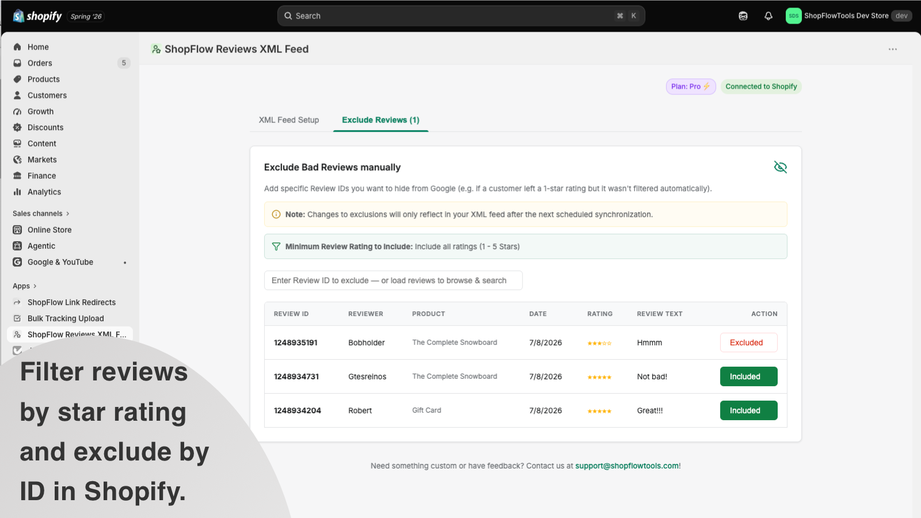This screenshot has height=518, width=921.
Task: Click the ShopFlow Reviews XML Feed sidebar icon
Action: [x=17, y=334]
